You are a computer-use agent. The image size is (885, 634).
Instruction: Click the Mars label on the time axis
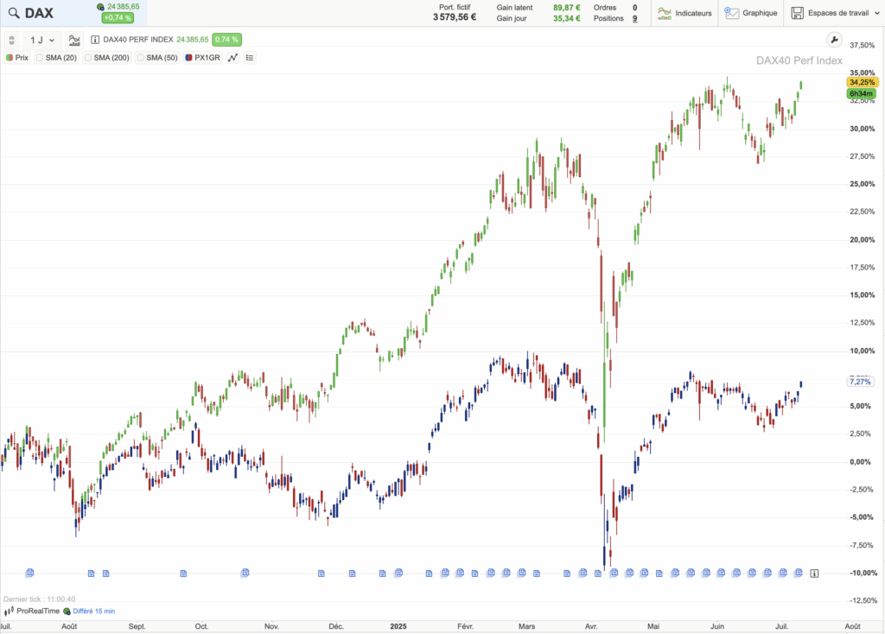pos(526,626)
